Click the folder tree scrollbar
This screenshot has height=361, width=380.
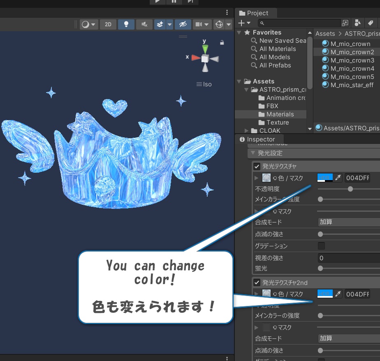[x=310, y=63]
